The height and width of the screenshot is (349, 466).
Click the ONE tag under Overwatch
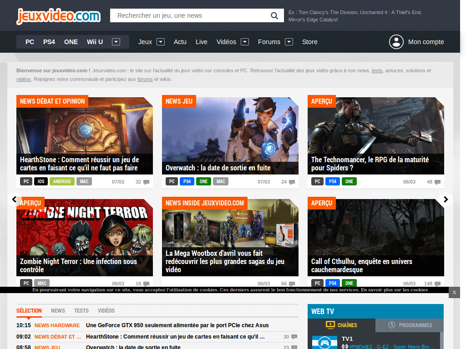point(203,181)
